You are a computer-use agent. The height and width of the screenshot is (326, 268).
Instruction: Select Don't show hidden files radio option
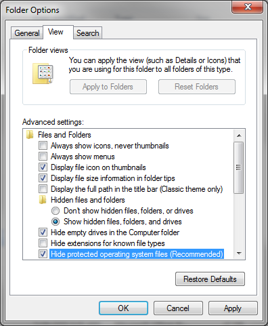coord(55,211)
